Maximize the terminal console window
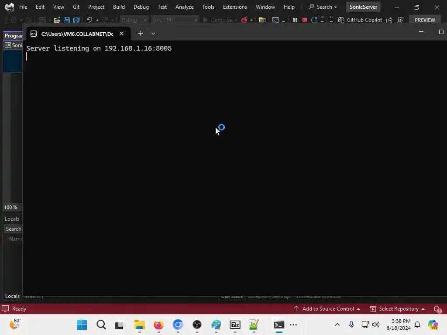447x335 pixels. point(441,32)
